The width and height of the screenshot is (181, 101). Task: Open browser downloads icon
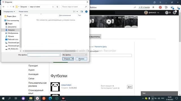pos(178,8)
